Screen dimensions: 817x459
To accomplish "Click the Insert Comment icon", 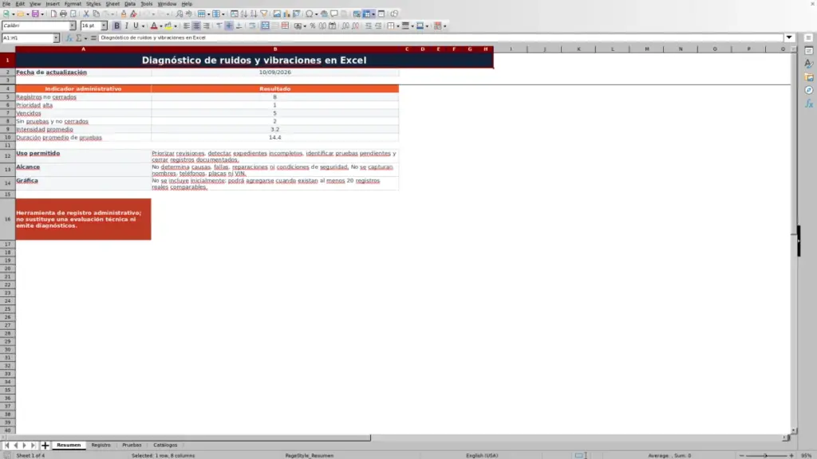I will click(x=334, y=14).
